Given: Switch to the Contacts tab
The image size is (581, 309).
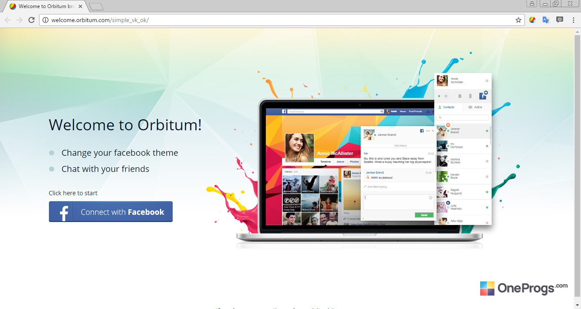Looking at the screenshot, I should pos(448,107).
